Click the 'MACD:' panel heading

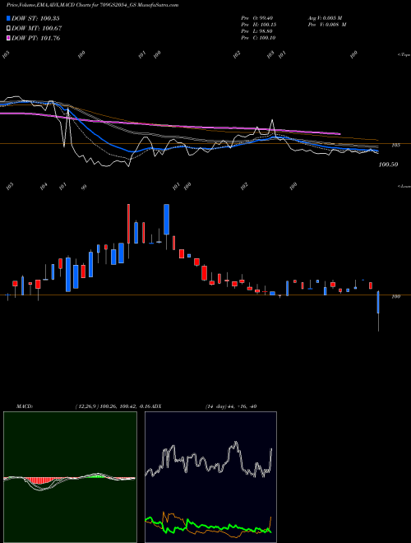[25, 406]
